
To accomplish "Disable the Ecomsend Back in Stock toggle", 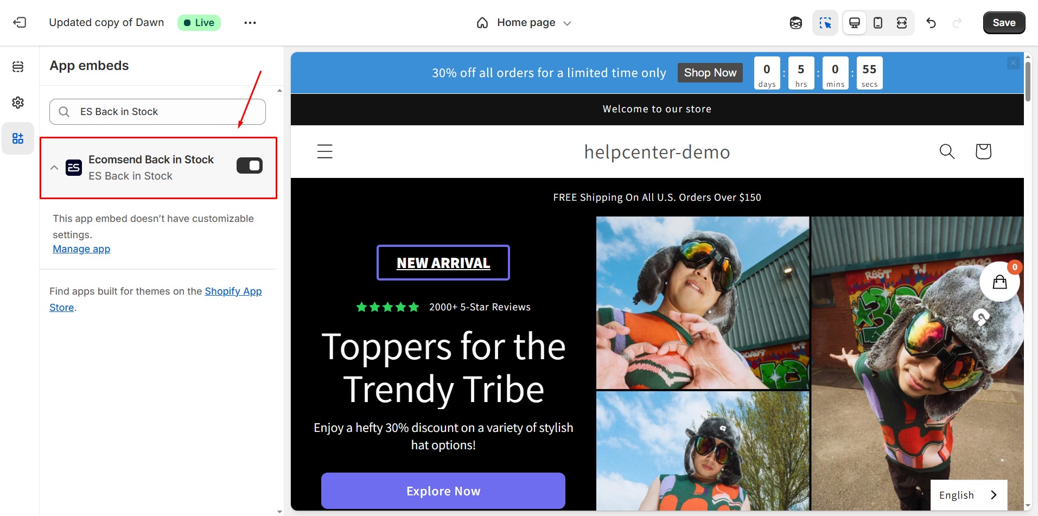I will pos(250,165).
